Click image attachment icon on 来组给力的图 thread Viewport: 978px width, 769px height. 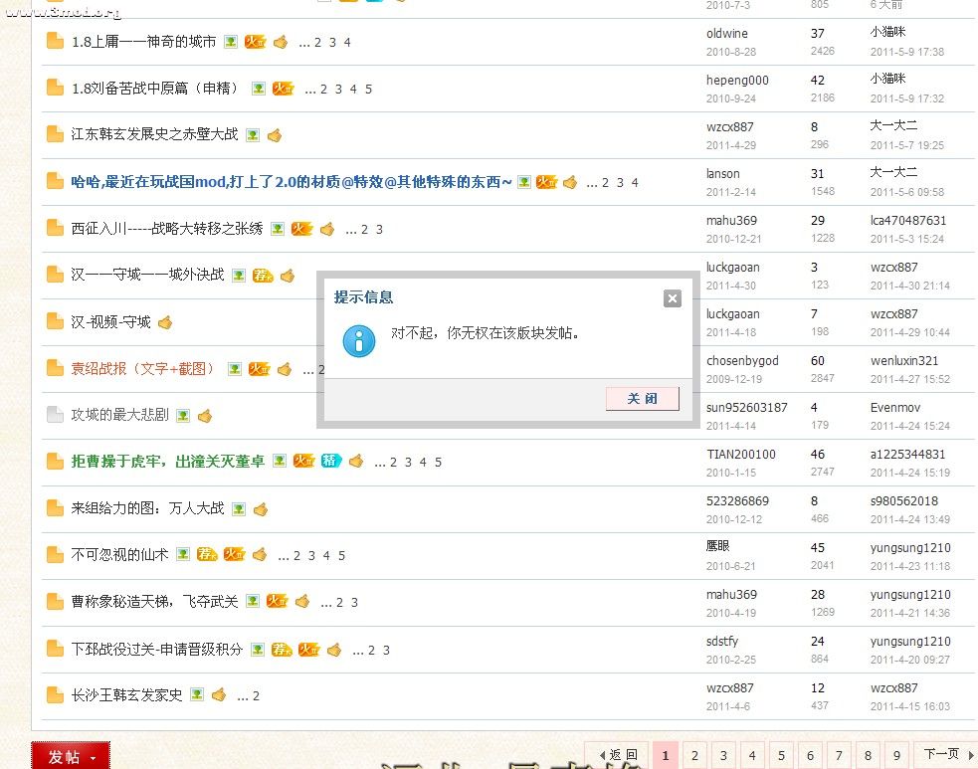239,509
